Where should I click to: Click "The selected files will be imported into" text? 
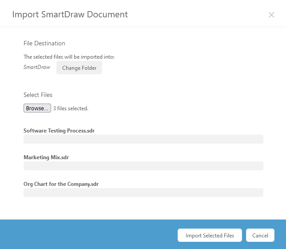(69, 57)
